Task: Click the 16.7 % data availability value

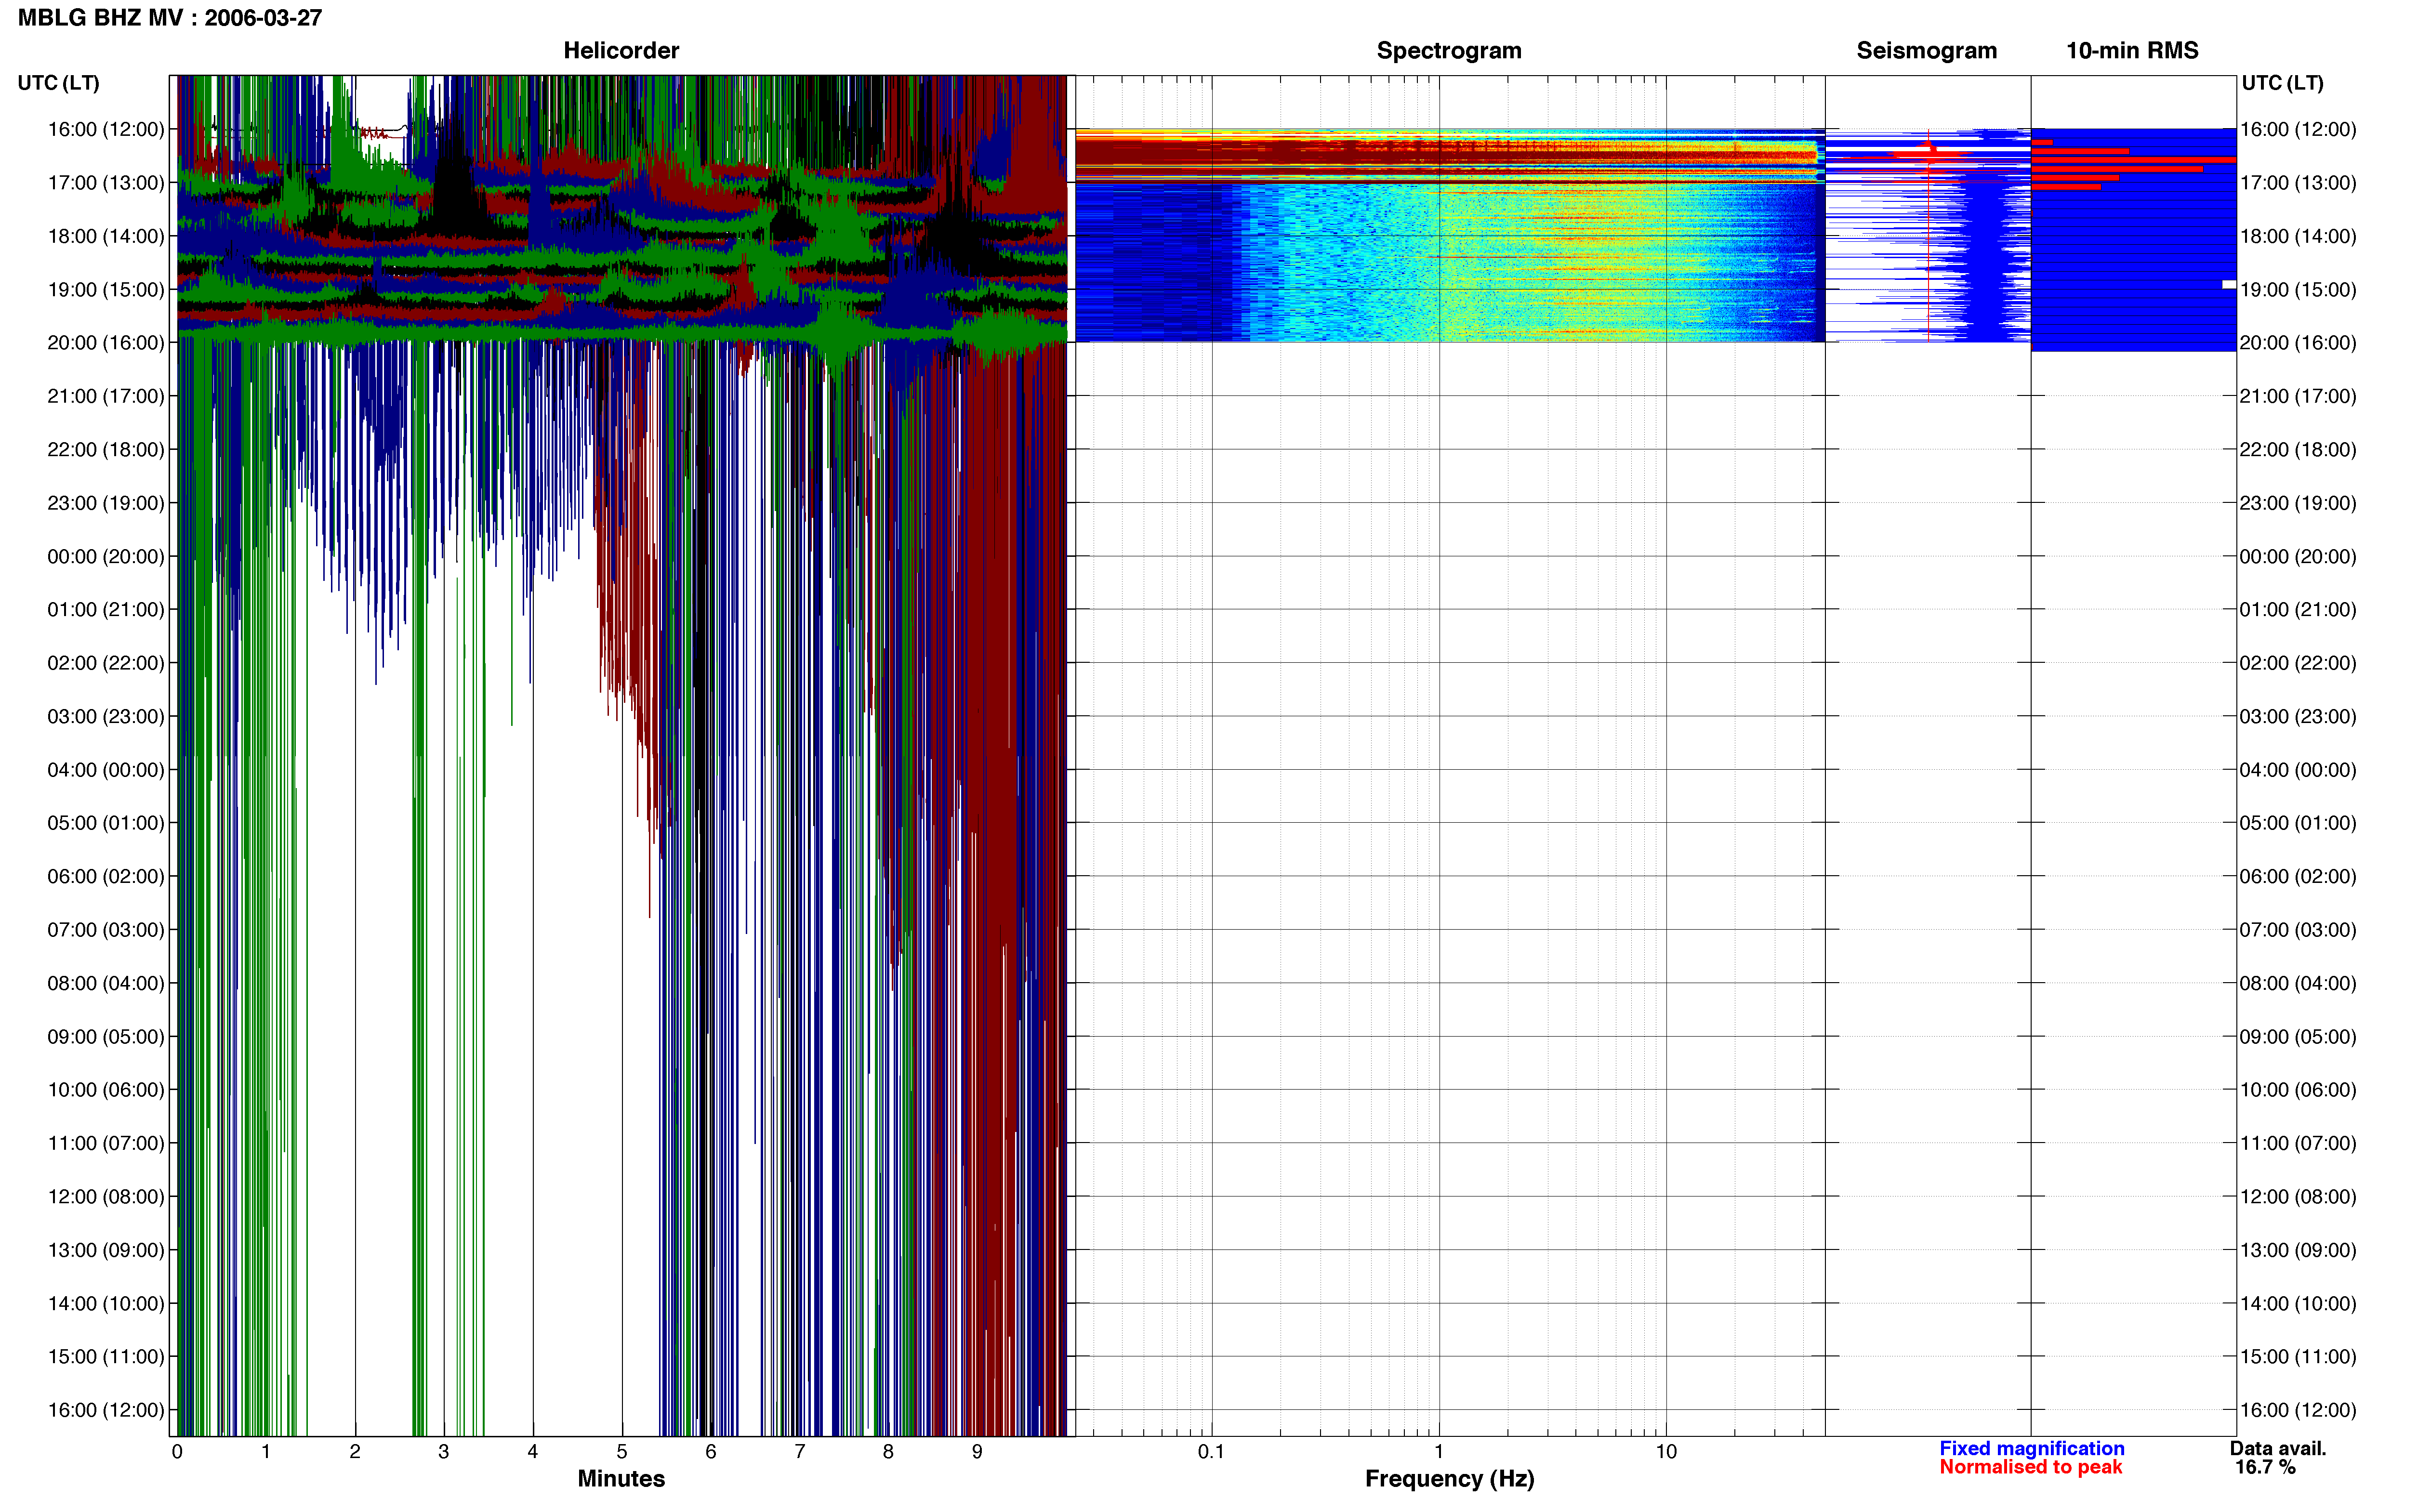Action: pyautogui.click(x=2265, y=1467)
